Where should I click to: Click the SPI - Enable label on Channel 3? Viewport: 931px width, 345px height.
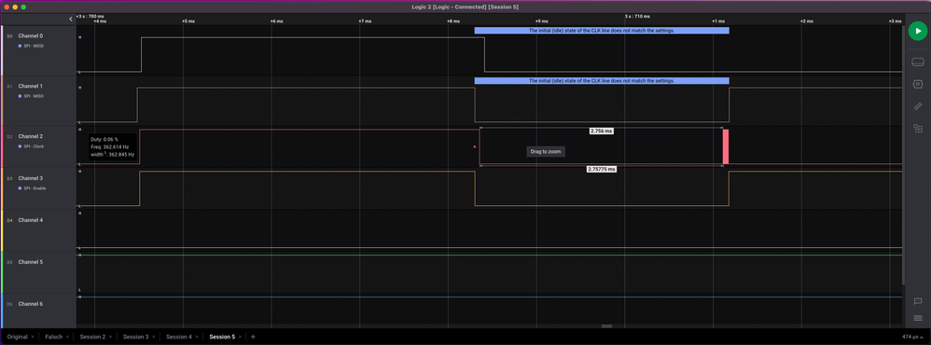34,188
